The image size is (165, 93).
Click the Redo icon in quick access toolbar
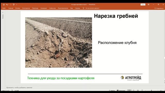click(x=11, y=5)
